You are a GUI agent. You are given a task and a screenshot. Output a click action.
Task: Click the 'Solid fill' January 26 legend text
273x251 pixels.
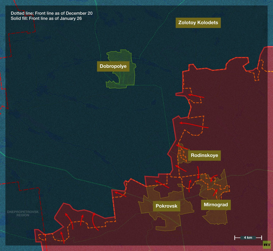coord(47,19)
